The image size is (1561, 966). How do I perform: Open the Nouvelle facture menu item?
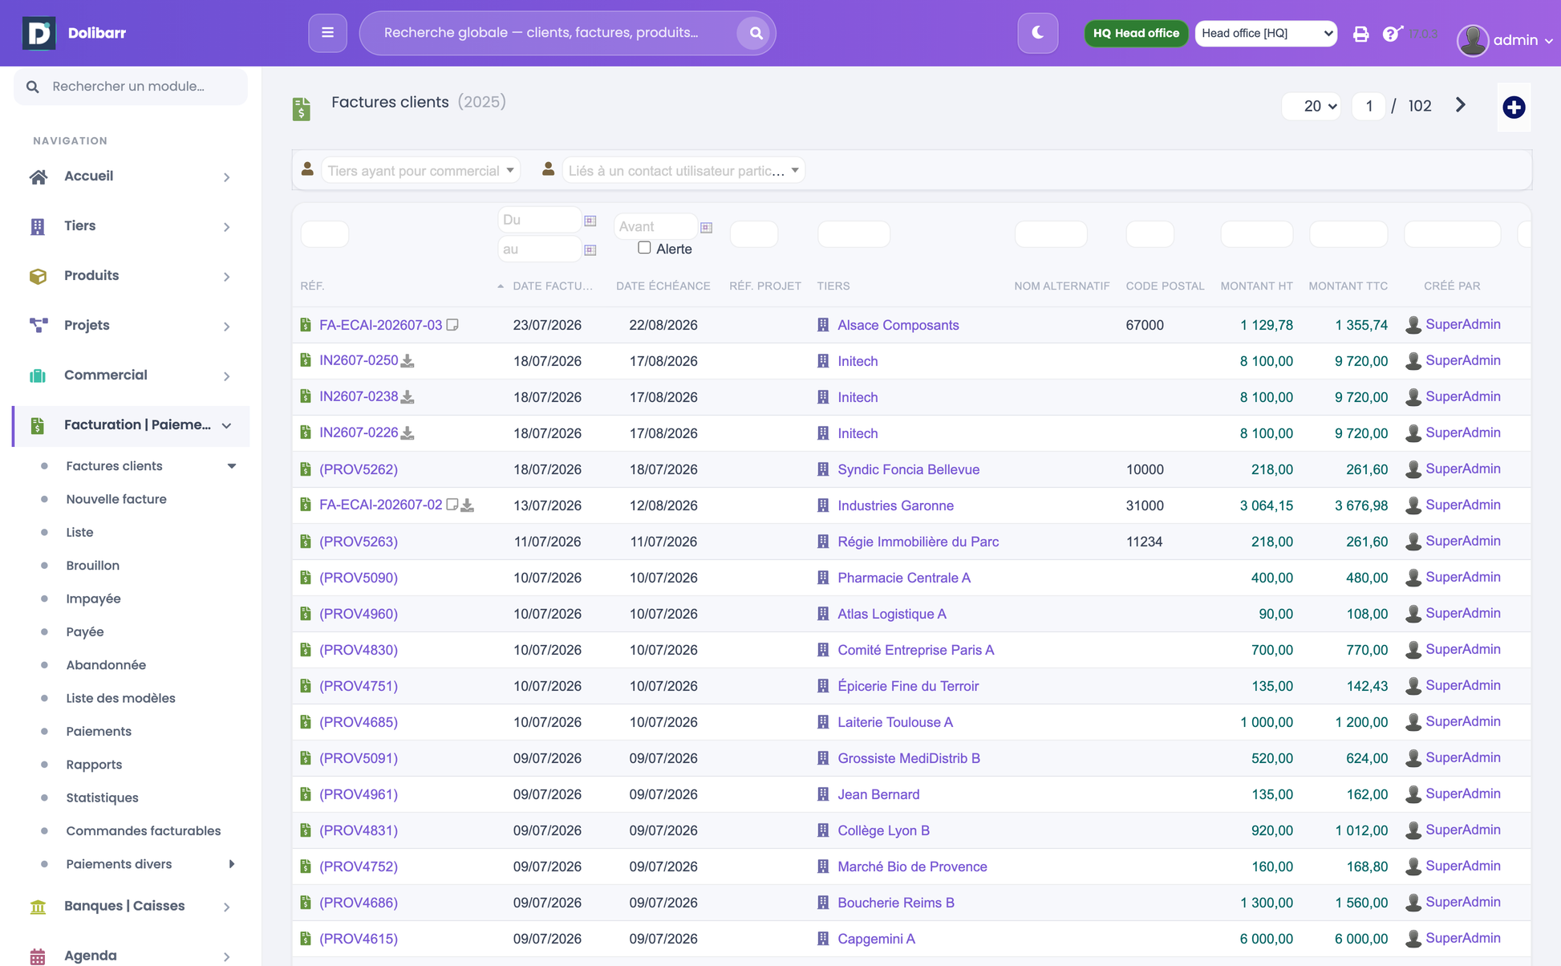(116, 499)
